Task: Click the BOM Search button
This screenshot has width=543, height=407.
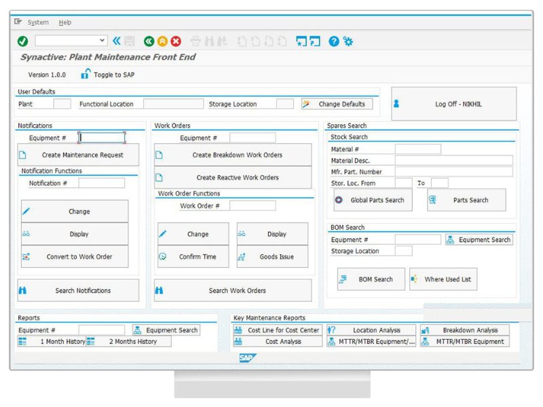Action: pos(371,279)
